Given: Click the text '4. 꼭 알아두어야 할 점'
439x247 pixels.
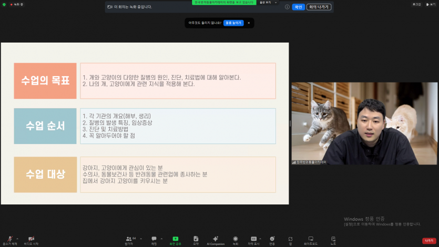Looking at the screenshot, I should pyautogui.click(x=109, y=136).
